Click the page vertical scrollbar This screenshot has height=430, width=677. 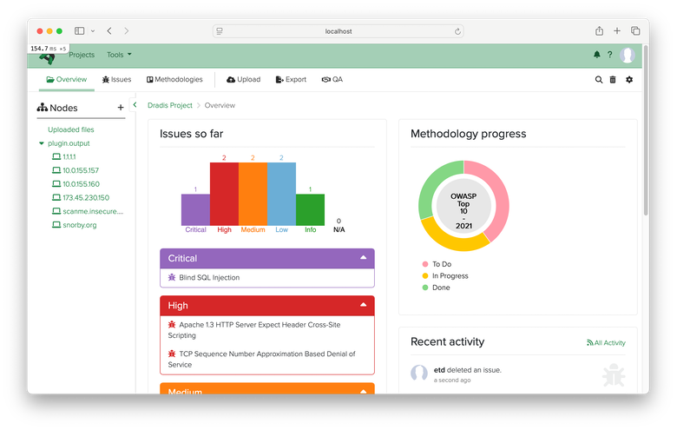646,129
